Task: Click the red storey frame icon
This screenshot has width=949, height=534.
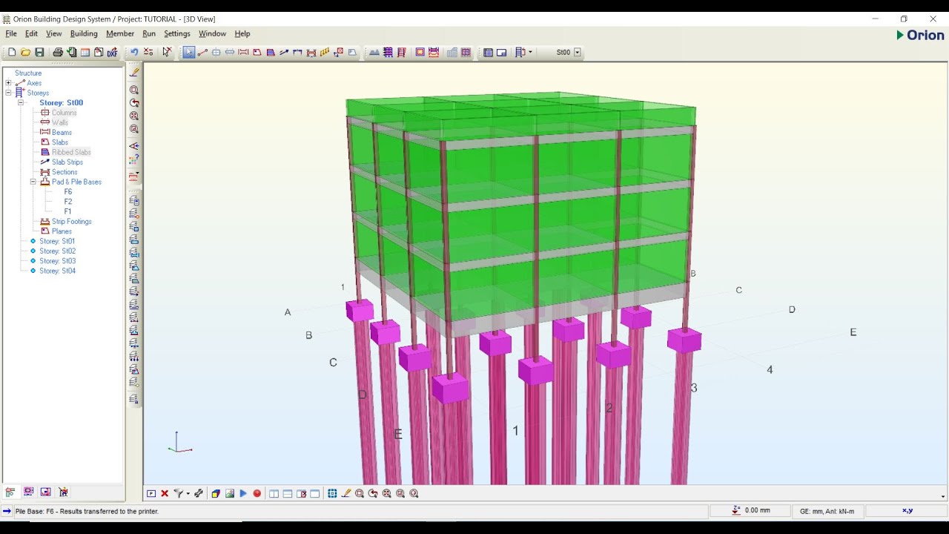Action: coord(401,52)
